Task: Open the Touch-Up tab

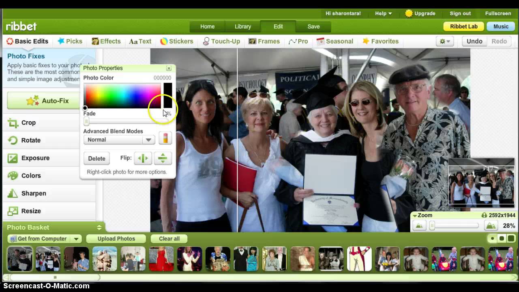Action: point(221,41)
